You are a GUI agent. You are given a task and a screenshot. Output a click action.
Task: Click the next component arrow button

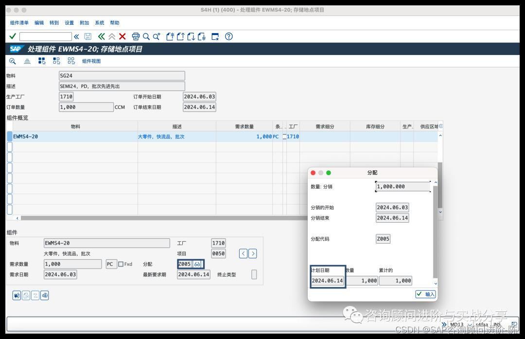click(253, 253)
